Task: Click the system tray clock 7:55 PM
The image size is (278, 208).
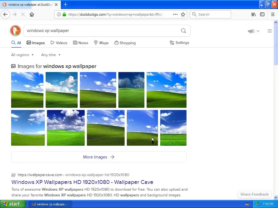Action: (x=268, y=204)
